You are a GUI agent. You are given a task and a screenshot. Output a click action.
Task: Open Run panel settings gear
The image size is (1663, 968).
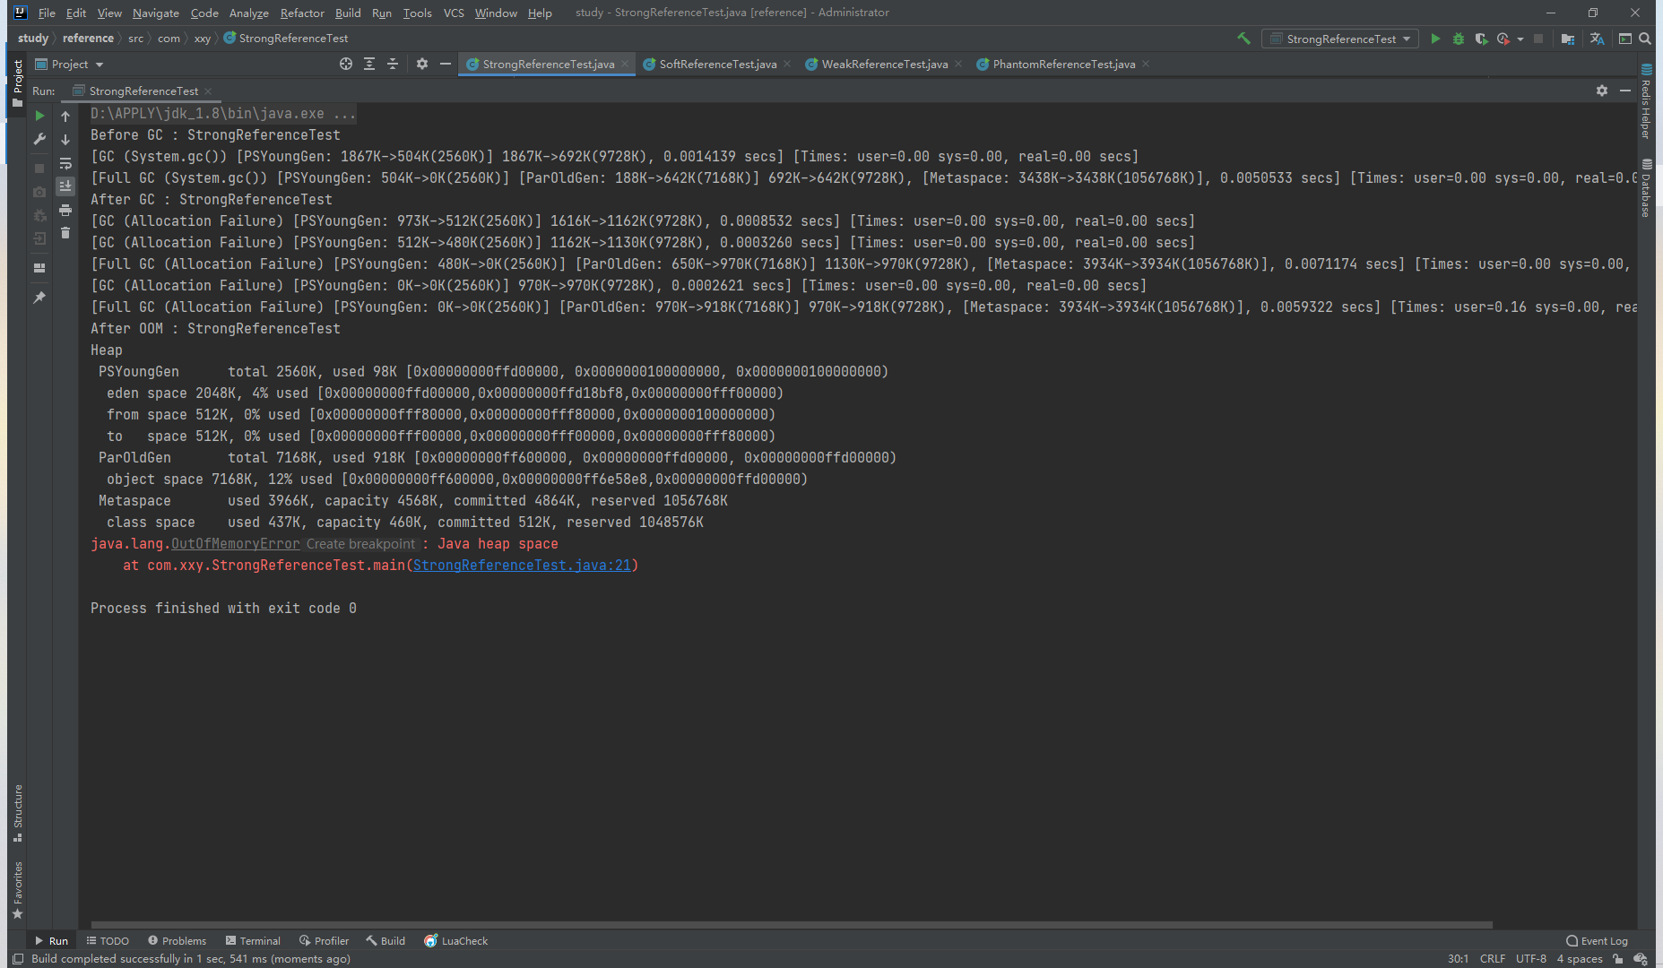point(1602,91)
